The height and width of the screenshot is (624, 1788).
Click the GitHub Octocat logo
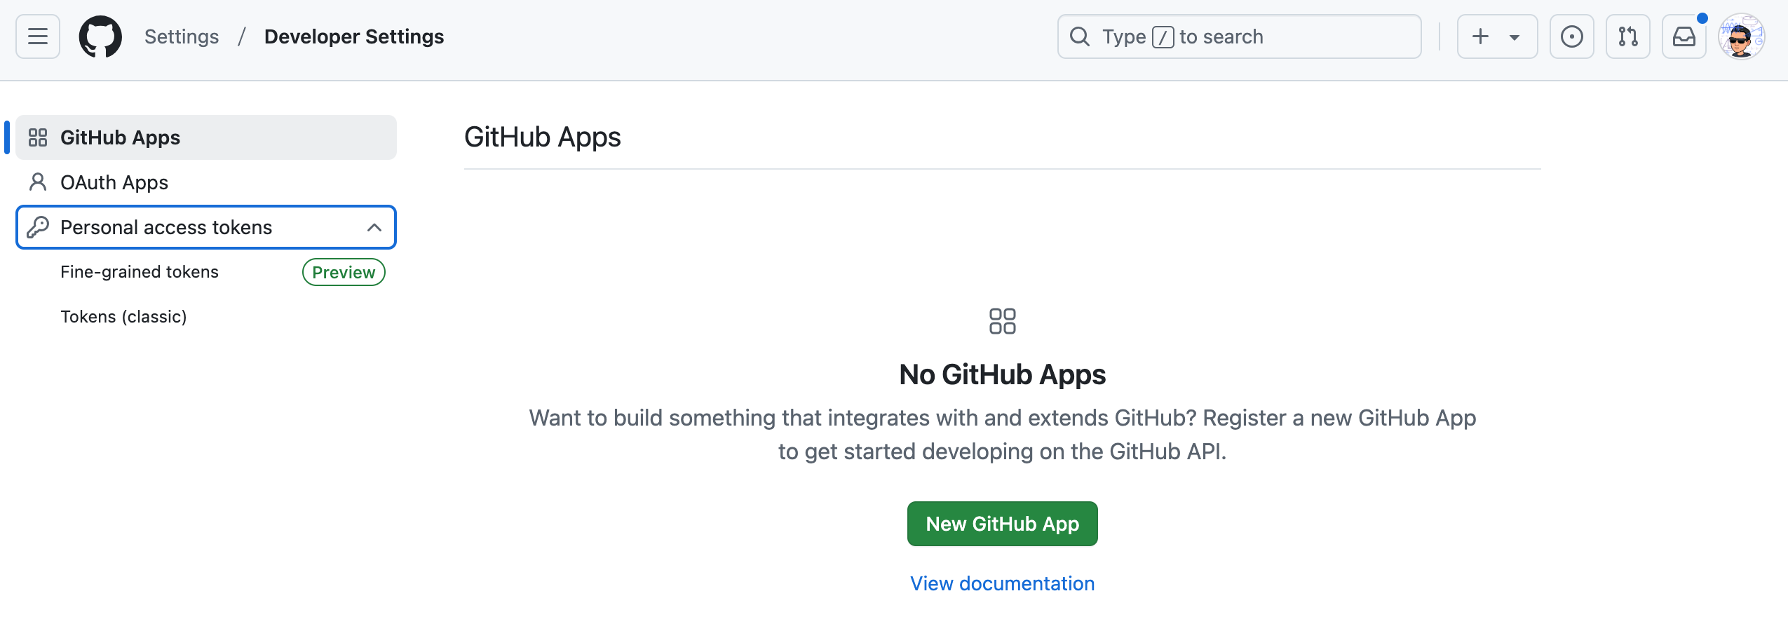[x=100, y=36]
